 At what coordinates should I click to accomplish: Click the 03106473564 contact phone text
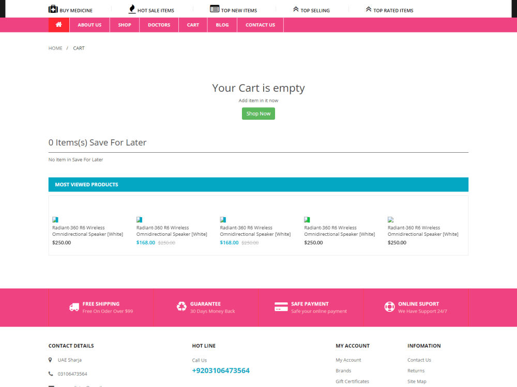point(72,374)
